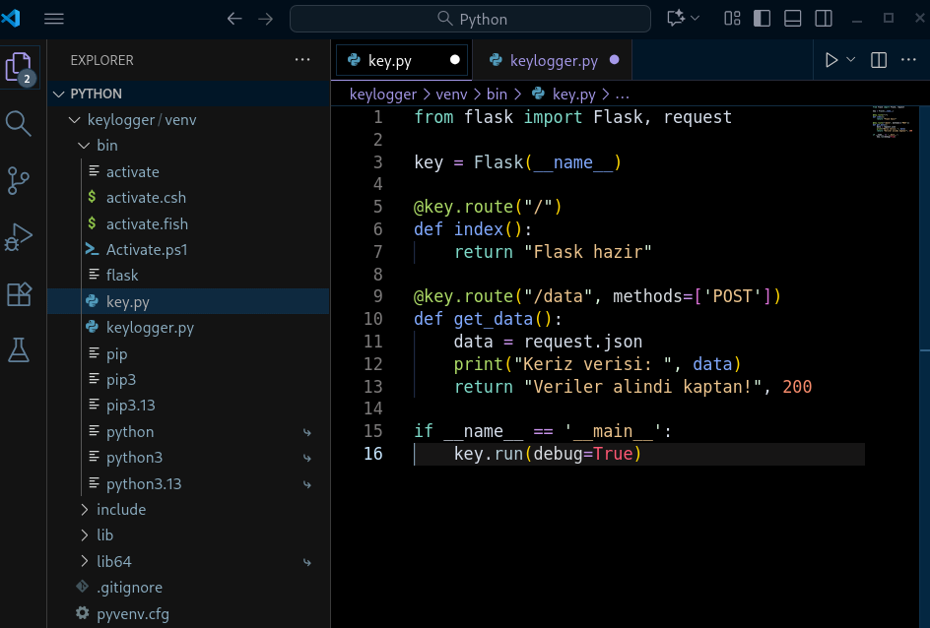Toggle the bottom panel
The height and width of the screenshot is (628, 930).
click(793, 19)
